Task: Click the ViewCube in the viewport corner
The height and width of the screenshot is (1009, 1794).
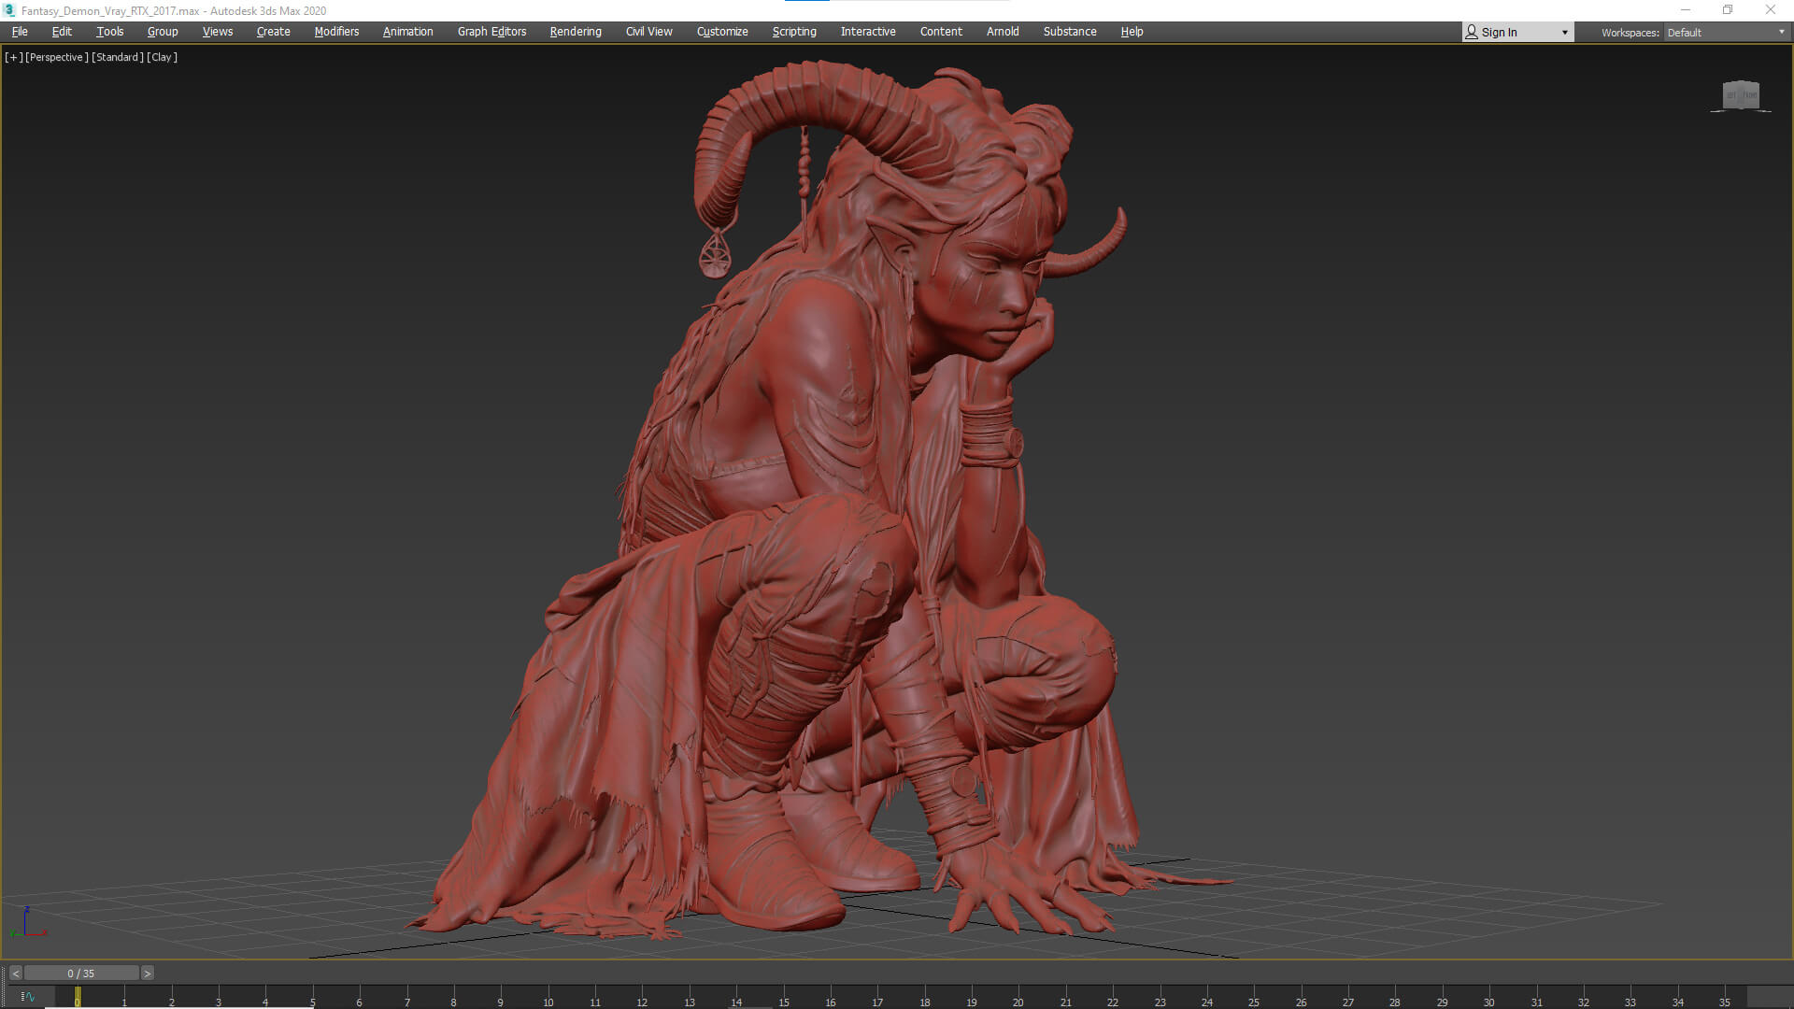Action: pyautogui.click(x=1741, y=95)
